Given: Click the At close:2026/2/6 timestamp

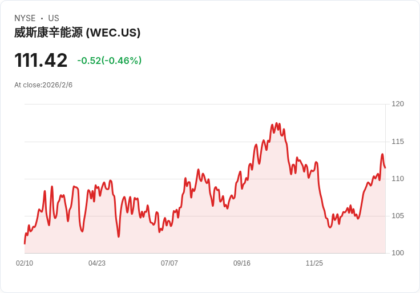Looking at the screenshot, I should pos(43,85).
